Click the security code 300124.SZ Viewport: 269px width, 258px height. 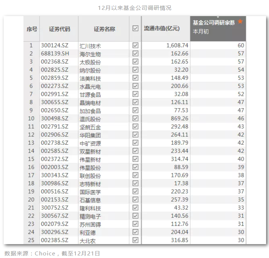point(55,46)
